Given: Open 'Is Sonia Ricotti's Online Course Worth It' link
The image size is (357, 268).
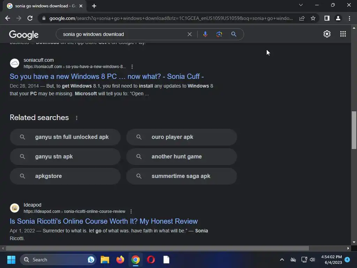Looking at the screenshot, I should point(104,221).
